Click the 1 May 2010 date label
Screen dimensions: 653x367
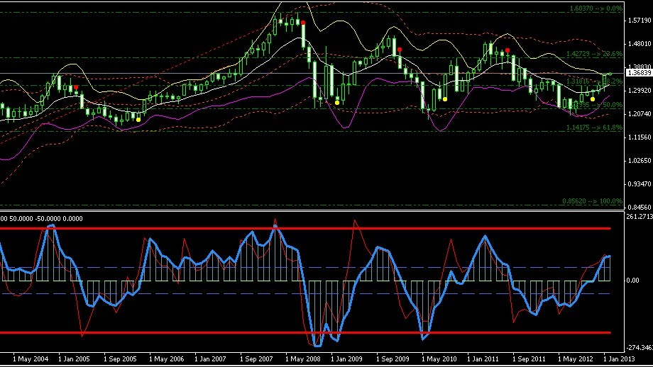coord(439,359)
